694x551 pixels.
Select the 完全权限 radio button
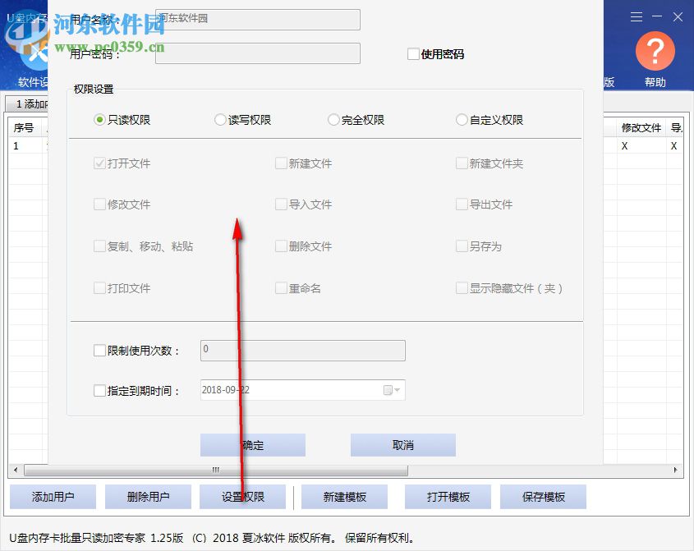[x=333, y=119]
